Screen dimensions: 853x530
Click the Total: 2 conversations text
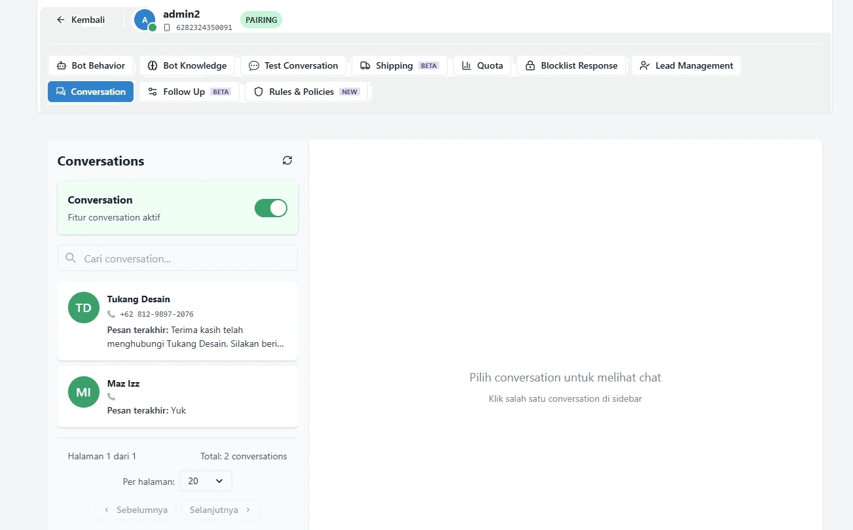(244, 456)
